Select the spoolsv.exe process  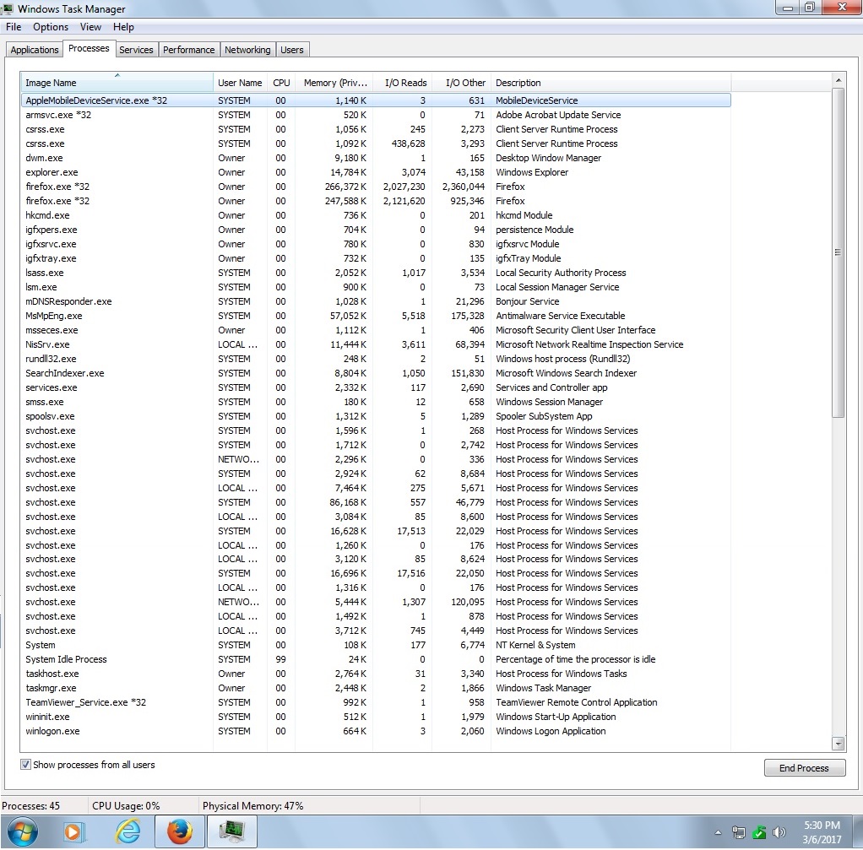coord(376,416)
